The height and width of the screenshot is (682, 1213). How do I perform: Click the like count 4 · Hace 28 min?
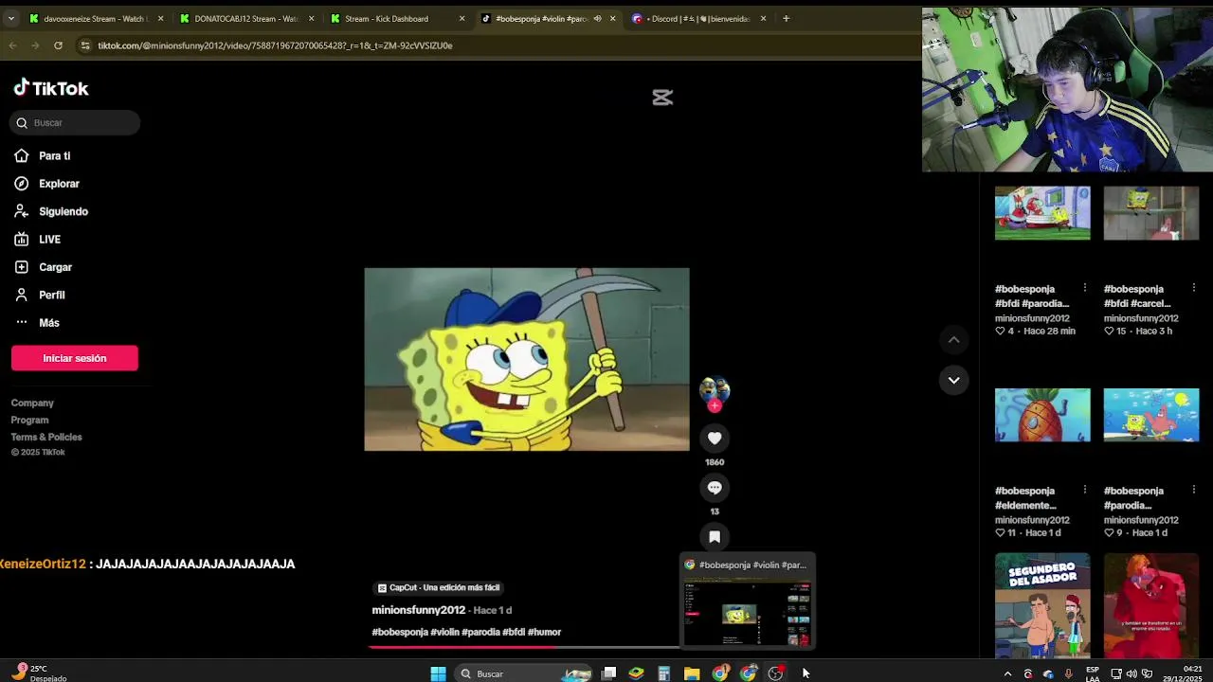click(x=1035, y=332)
